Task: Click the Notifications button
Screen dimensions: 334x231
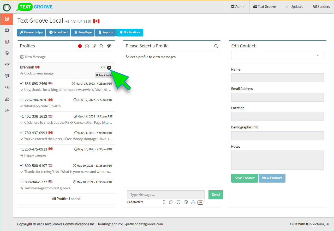Action: (x=130, y=33)
